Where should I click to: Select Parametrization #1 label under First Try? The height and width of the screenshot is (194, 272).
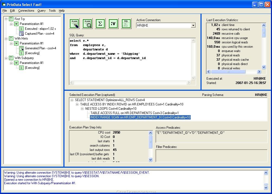[32, 24]
